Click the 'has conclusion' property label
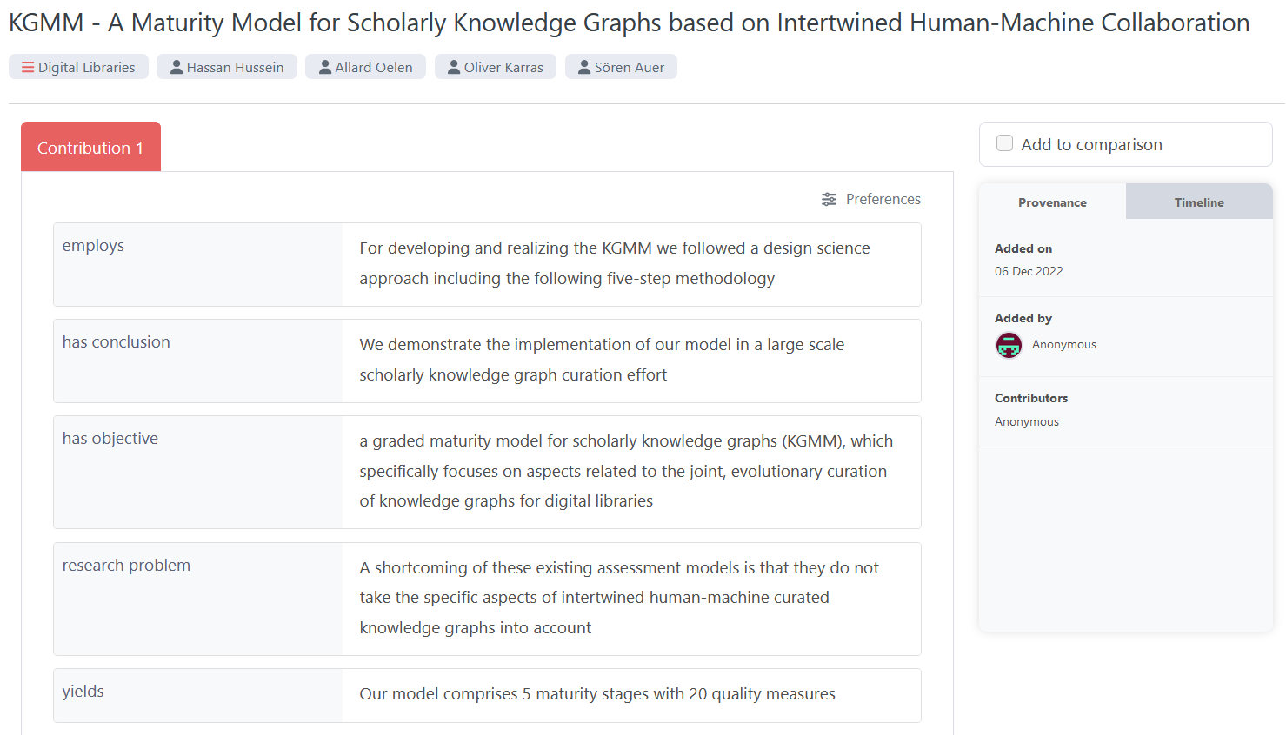 tap(117, 342)
